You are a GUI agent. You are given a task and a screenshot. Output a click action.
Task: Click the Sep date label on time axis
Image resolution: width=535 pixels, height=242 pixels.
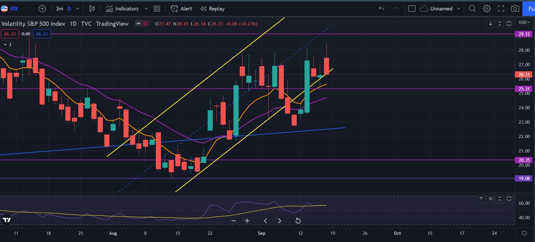coord(261,233)
